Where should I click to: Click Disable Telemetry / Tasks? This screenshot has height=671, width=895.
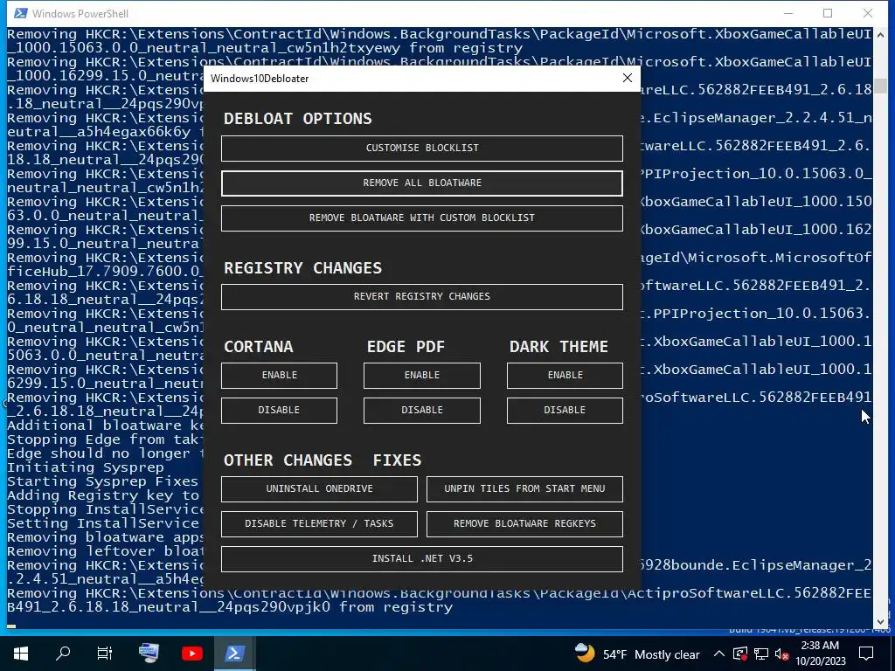[319, 524]
